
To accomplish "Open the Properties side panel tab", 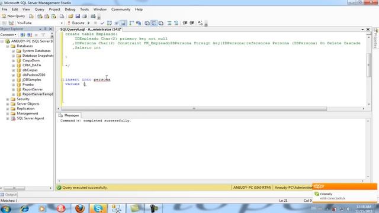I will pyautogui.click(x=376, y=38).
